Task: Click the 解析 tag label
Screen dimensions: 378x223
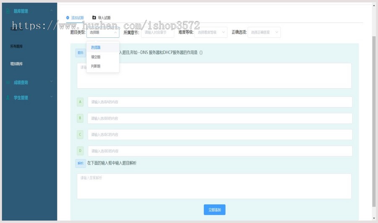Action: point(81,163)
